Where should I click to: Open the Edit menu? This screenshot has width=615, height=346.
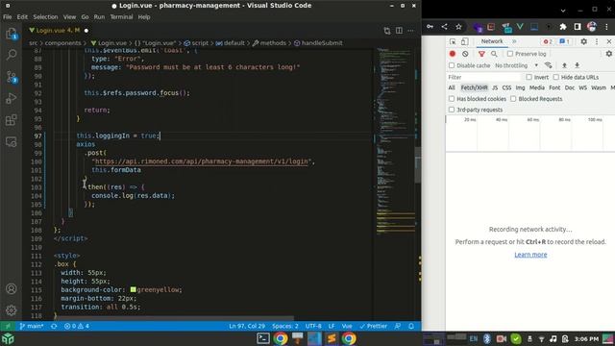pos(22,17)
